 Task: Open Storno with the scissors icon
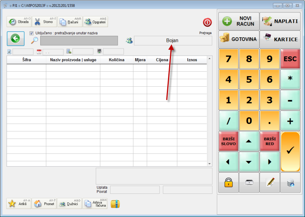coord(44,22)
